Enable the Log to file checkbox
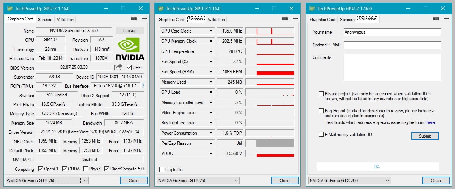This screenshot has width=455, height=189. click(162, 170)
